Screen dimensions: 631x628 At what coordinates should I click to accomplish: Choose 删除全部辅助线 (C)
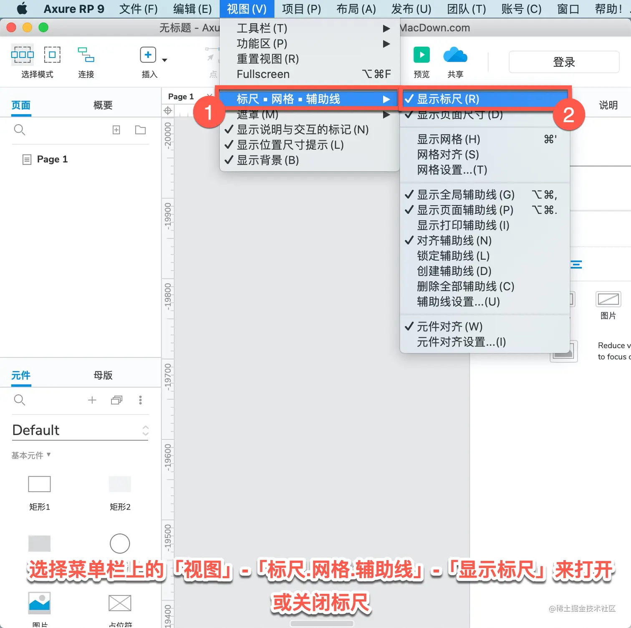485,286
